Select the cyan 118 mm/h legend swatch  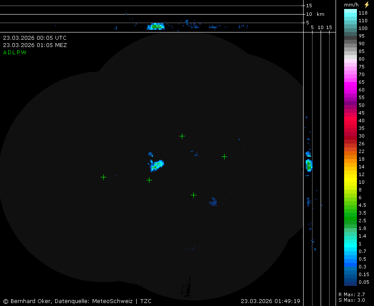[351, 13]
